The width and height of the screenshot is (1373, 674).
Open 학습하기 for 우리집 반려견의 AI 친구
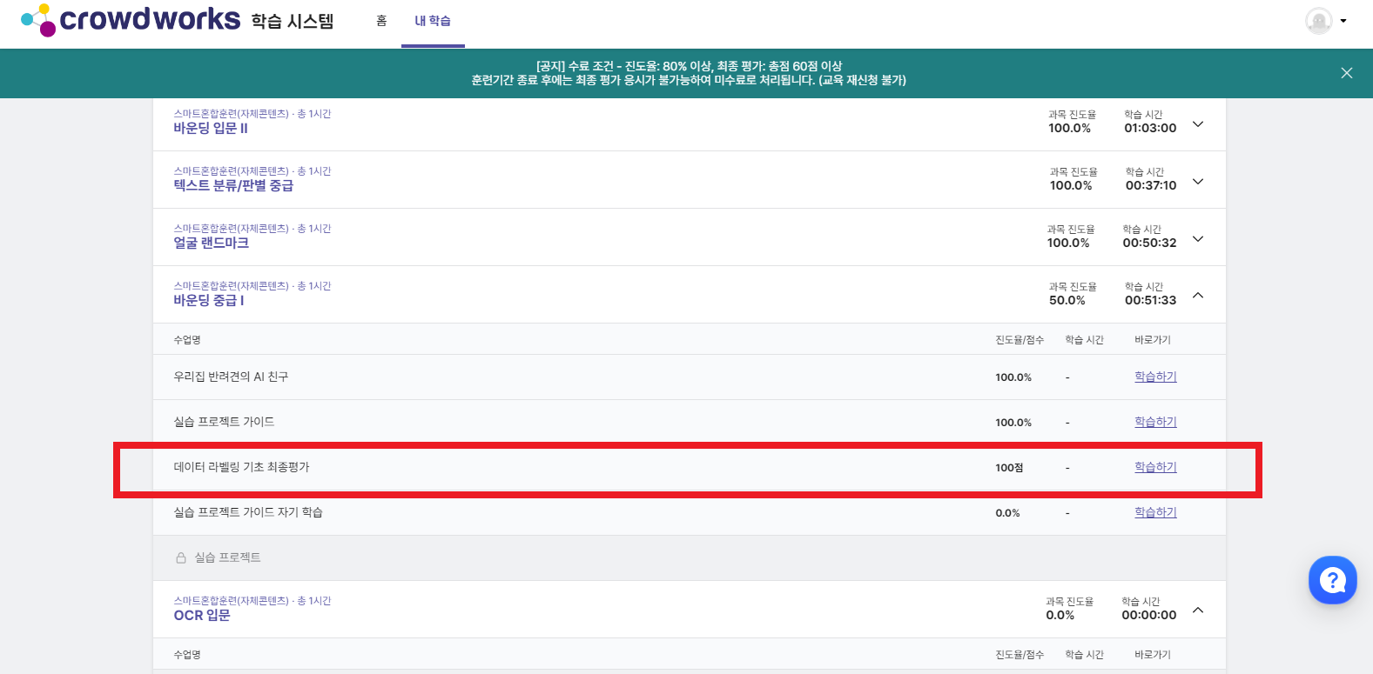point(1155,377)
